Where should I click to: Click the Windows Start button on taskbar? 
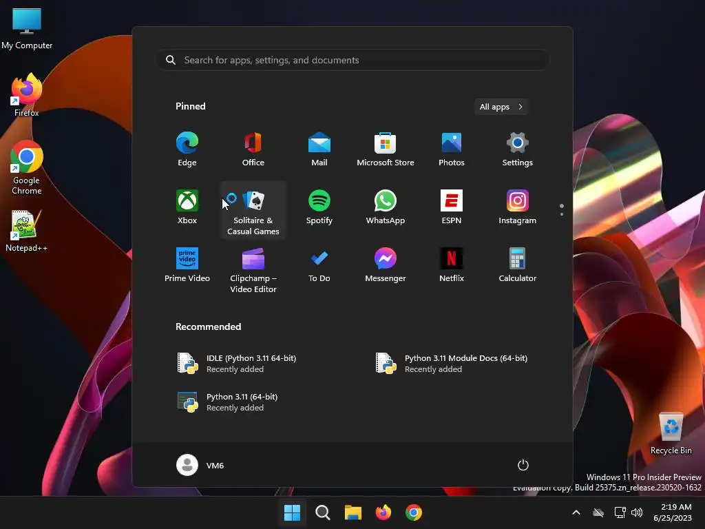292,512
